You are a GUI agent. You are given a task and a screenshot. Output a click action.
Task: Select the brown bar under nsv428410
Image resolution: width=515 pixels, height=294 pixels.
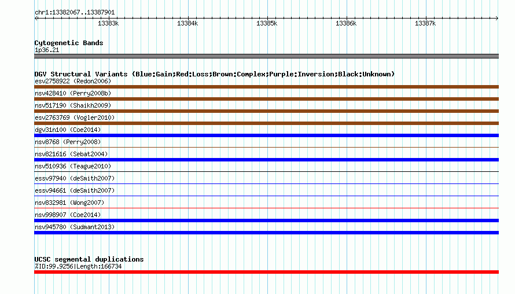pyautogui.click(x=266, y=99)
